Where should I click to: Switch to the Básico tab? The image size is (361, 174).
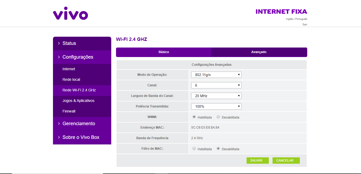pos(164,52)
